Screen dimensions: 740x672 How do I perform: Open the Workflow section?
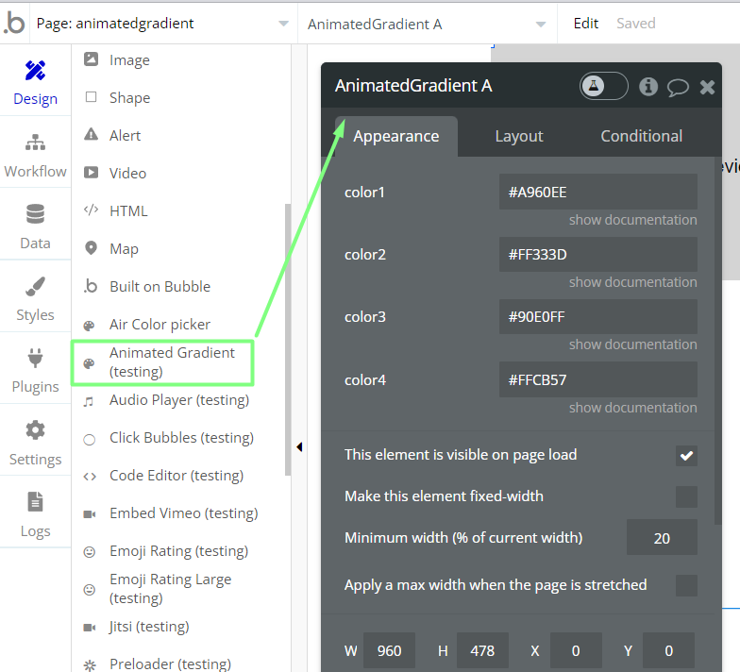click(35, 155)
